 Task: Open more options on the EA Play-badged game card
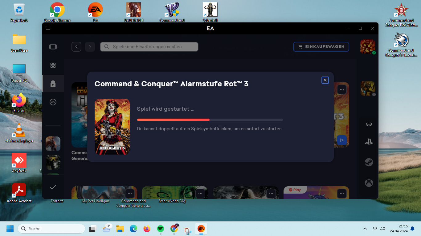[341, 194]
